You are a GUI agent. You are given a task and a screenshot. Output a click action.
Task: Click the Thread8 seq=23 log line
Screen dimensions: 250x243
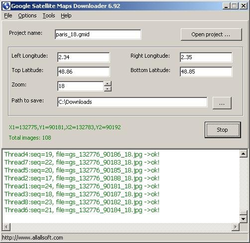point(82,202)
